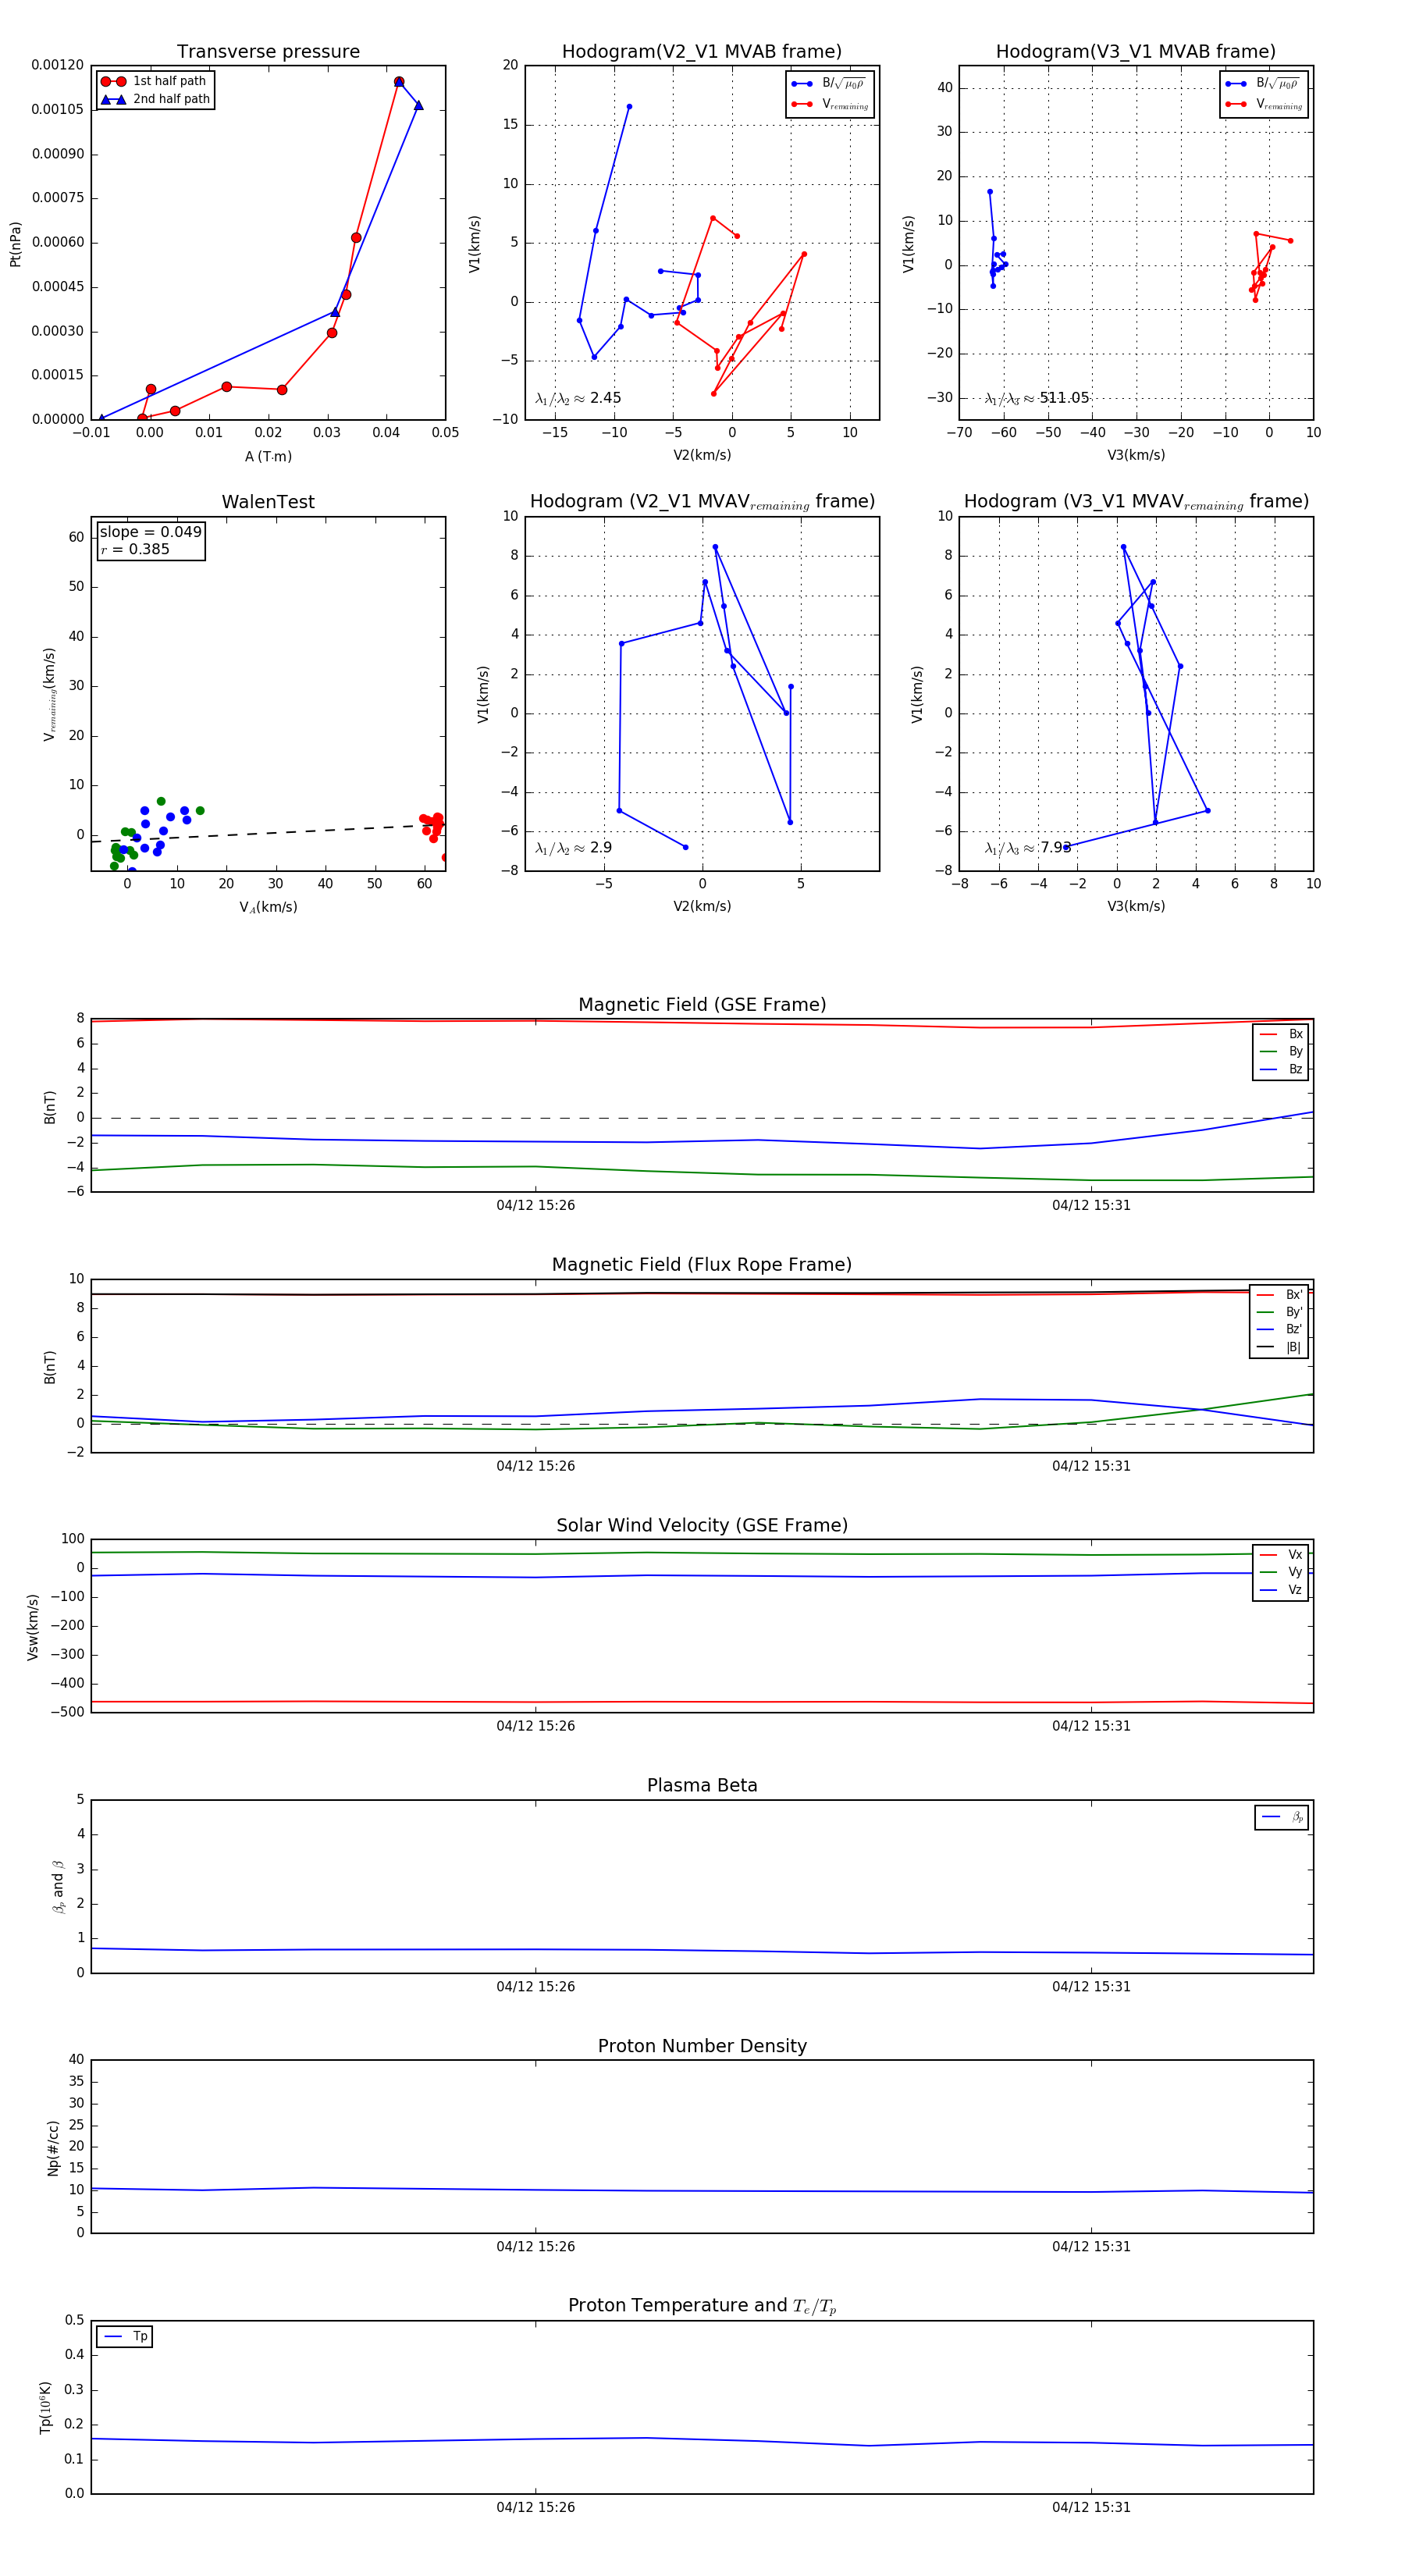Click 'slope = 0.049' annotation
Viewport: 1405px width, 2576px height.
[150, 532]
